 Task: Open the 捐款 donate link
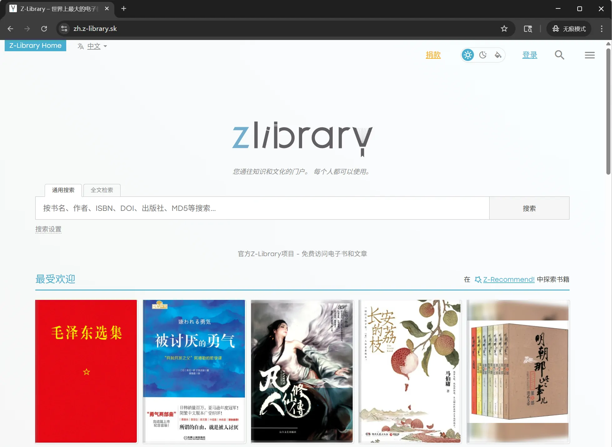(433, 55)
